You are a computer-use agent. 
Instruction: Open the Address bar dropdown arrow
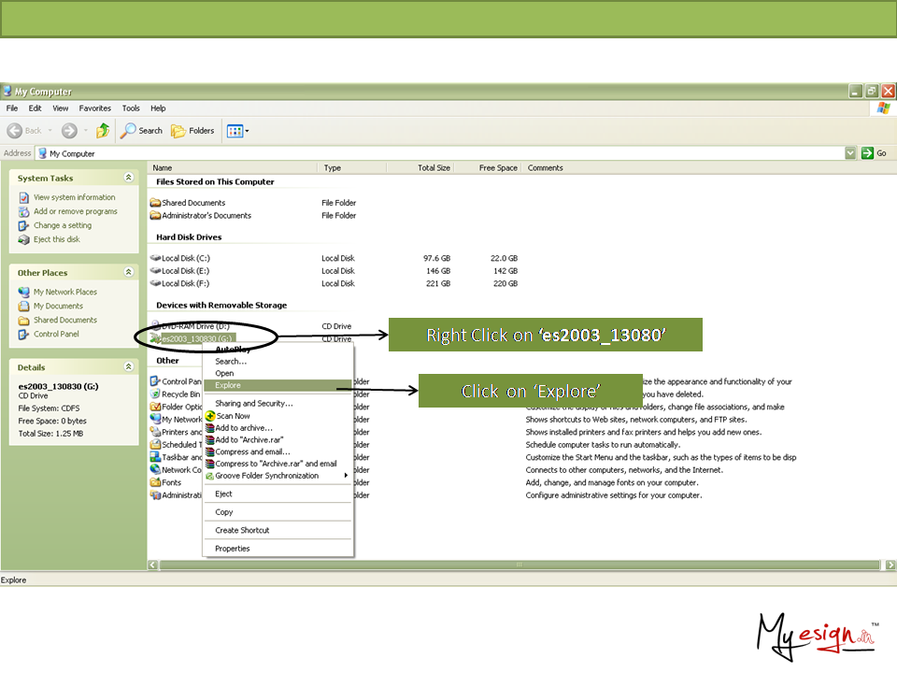pyautogui.click(x=850, y=153)
